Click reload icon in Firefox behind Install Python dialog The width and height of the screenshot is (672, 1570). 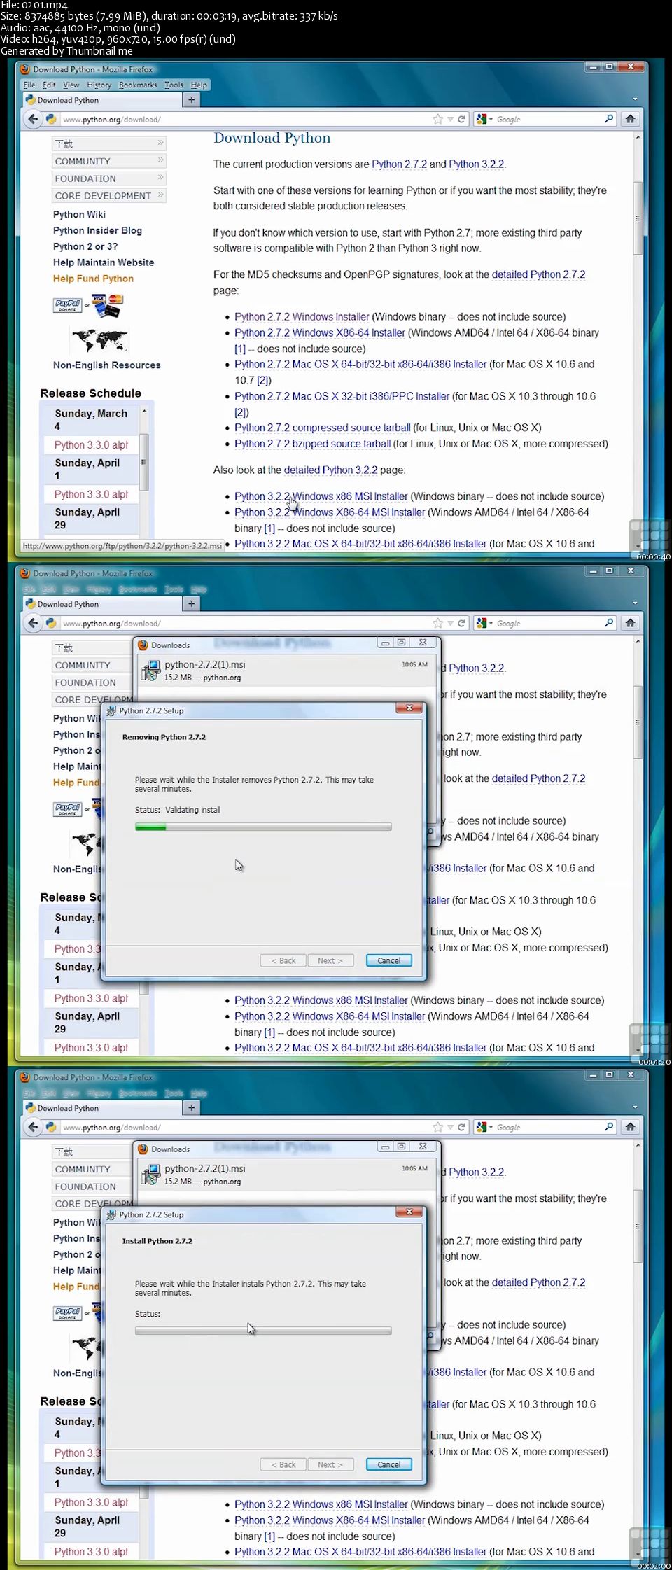tap(461, 1127)
